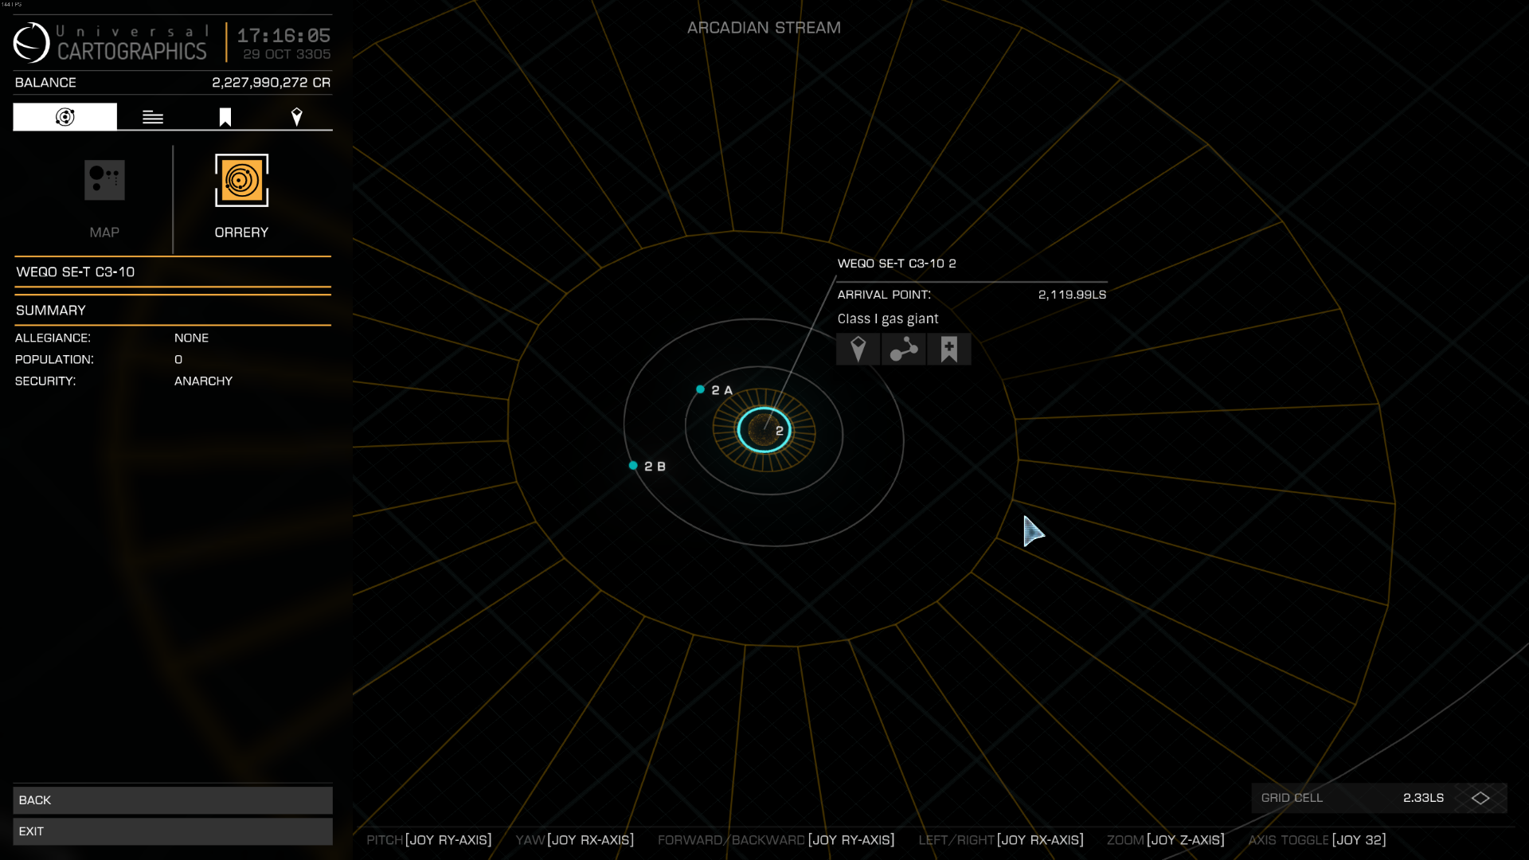This screenshot has height=860, width=1529.
Task: Add bookmark for WEQO SE-T C3-10 2
Action: pyautogui.click(x=949, y=350)
